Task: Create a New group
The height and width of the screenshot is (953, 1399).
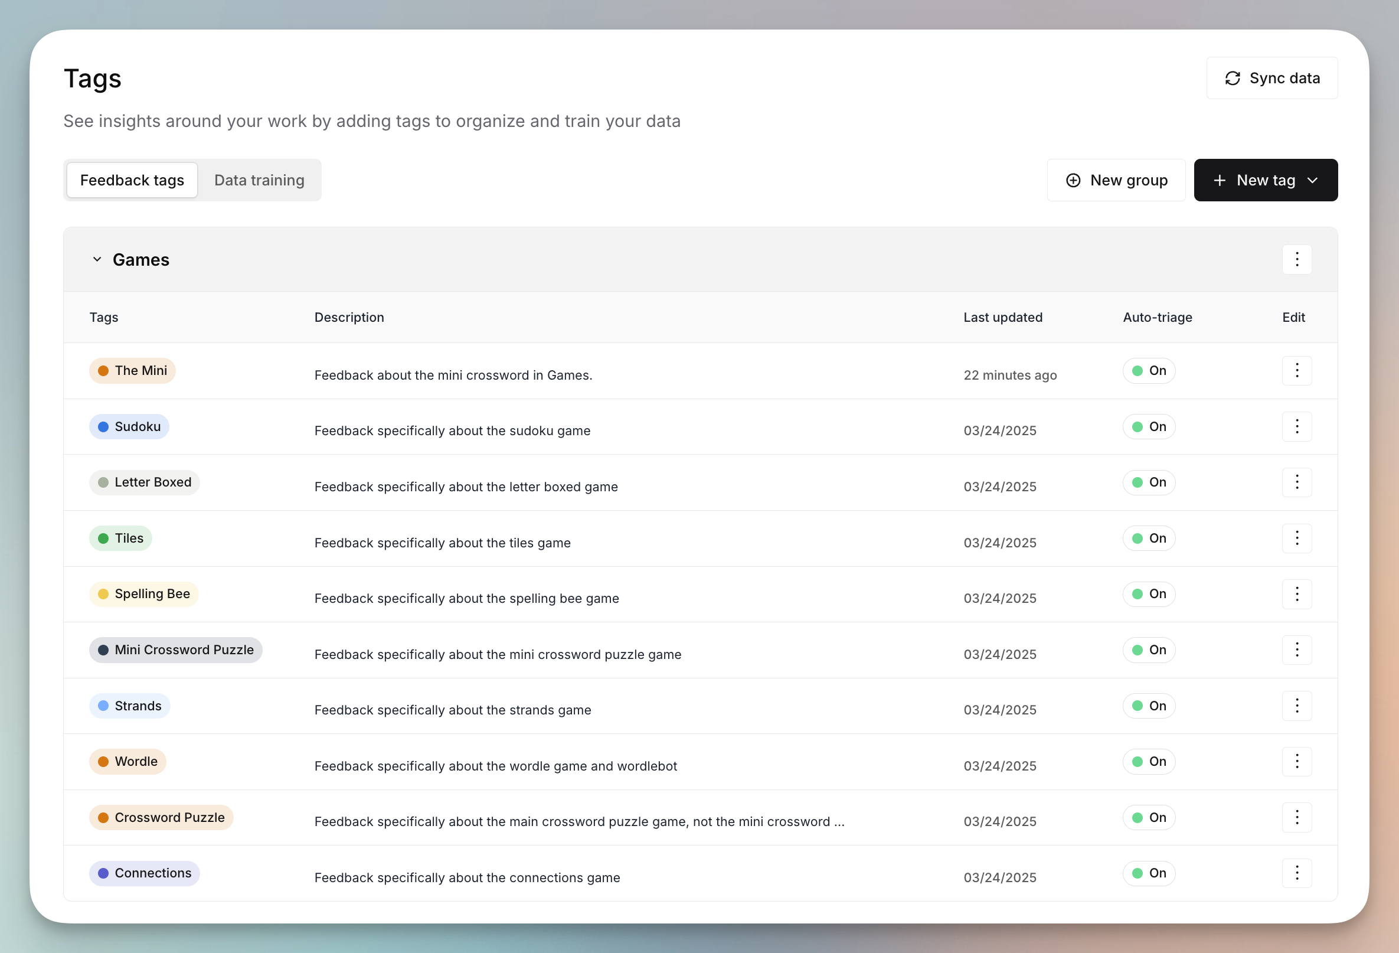Action: pos(1116,180)
